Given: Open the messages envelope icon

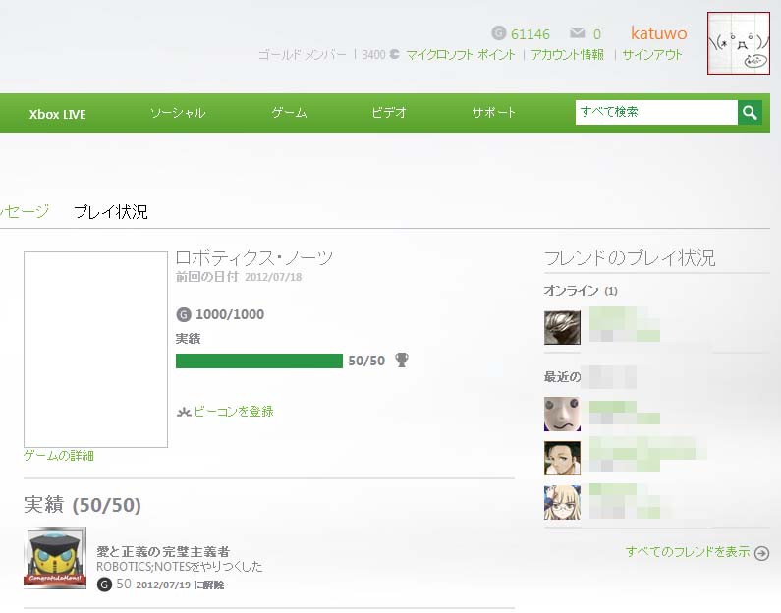Looking at the screenshot, I should 577,32.
